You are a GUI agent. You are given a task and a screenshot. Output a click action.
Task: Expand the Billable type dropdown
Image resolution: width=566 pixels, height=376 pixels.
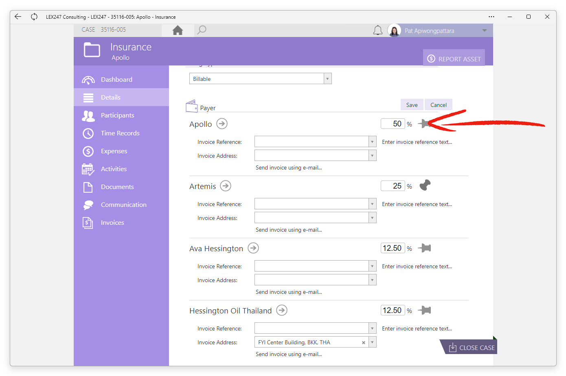[x=327, y=79]
